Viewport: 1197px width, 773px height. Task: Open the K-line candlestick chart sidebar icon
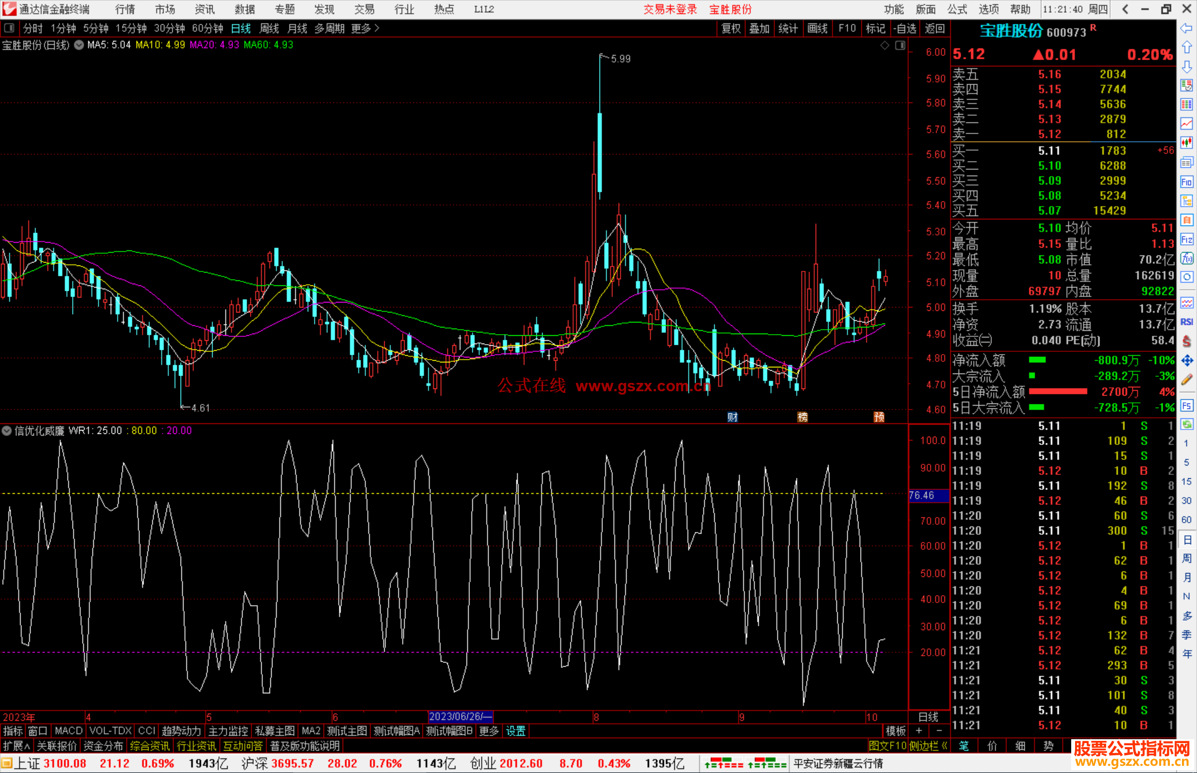1186,143
